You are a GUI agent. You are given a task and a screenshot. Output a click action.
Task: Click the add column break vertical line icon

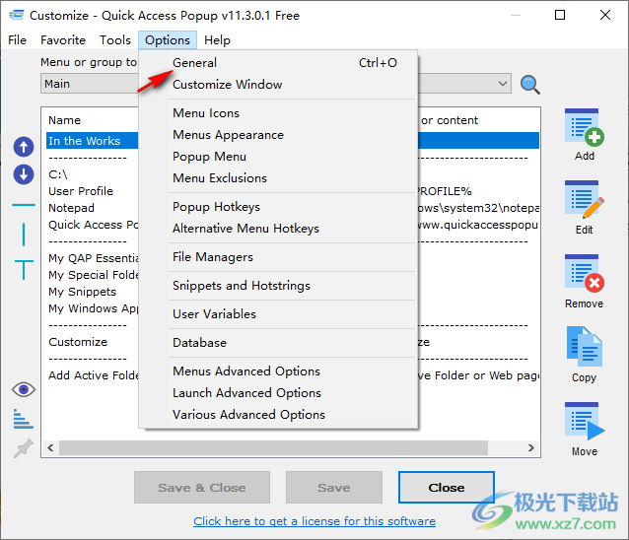24,235
